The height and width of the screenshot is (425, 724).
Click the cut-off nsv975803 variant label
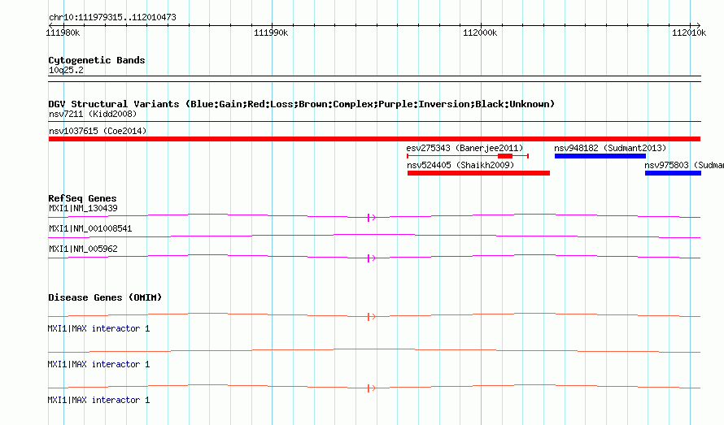[684, 165]
